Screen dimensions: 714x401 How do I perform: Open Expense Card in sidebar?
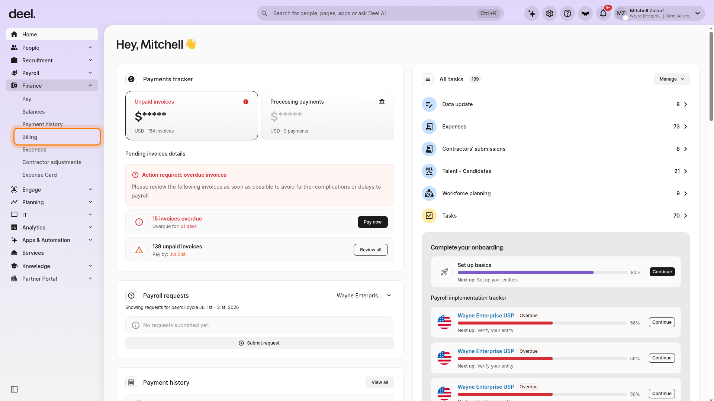(x=39, y=175)
